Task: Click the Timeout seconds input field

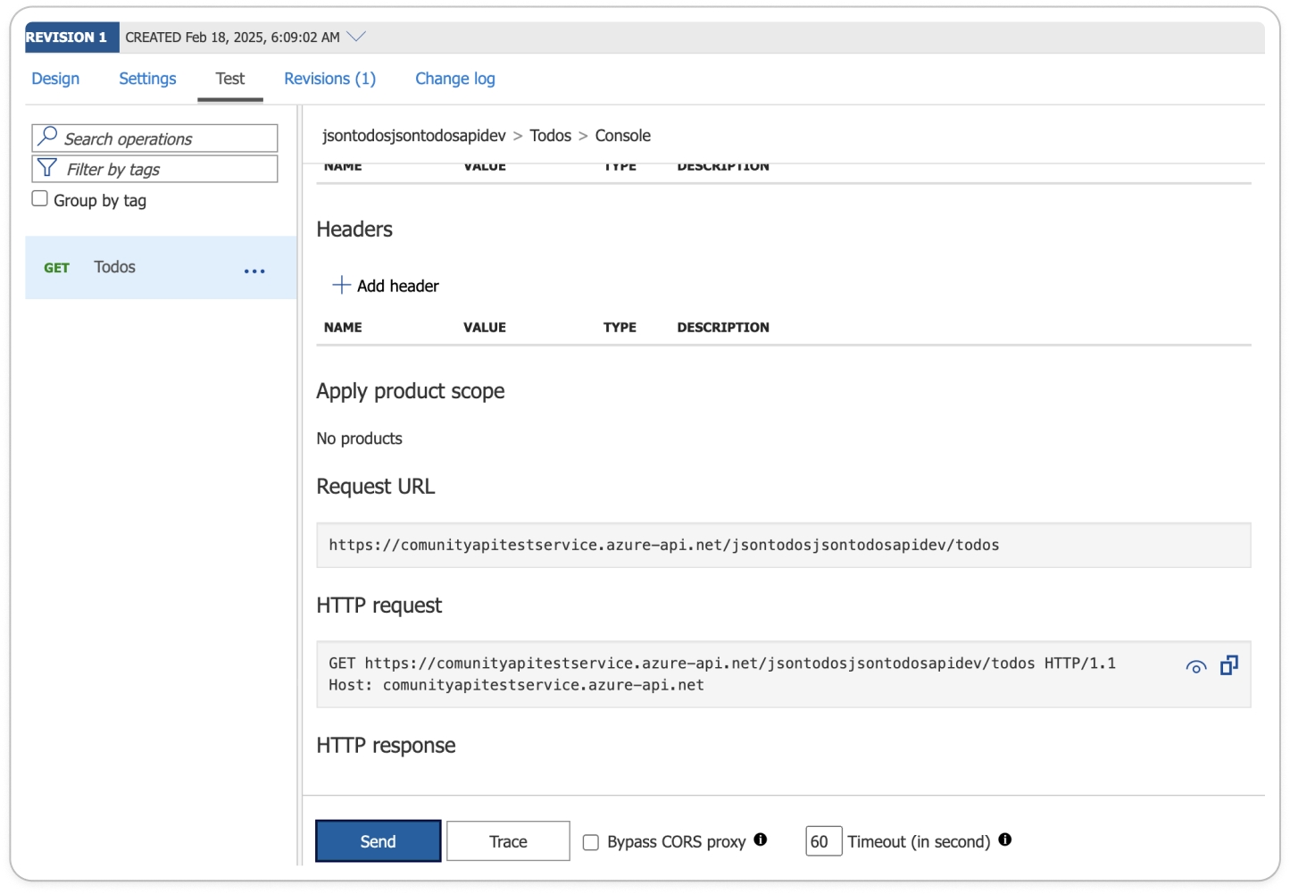Action: pos(823,841)
